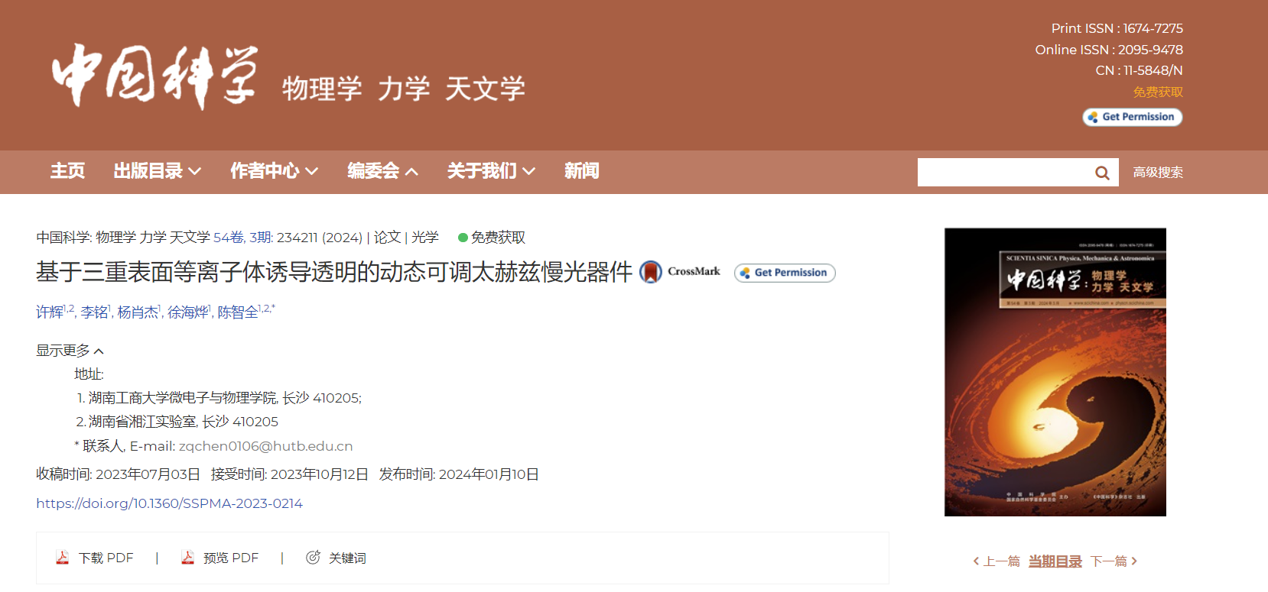Click the journal cover thumbnail image

[1055, 372]
